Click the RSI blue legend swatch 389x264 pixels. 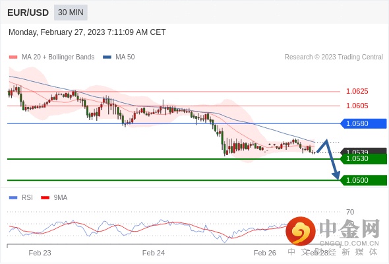tap(13, 198)
